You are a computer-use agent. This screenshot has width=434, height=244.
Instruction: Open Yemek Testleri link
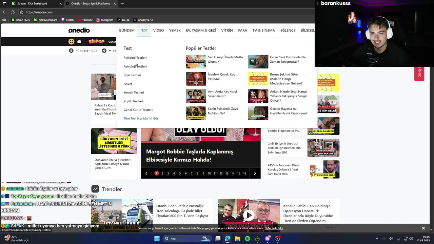tap(134, 92)
